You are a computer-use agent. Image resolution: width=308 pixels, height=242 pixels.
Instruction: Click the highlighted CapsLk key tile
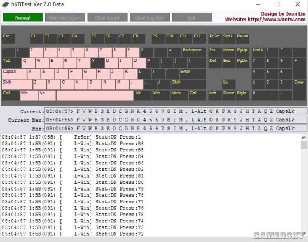(x=15, y=74)
